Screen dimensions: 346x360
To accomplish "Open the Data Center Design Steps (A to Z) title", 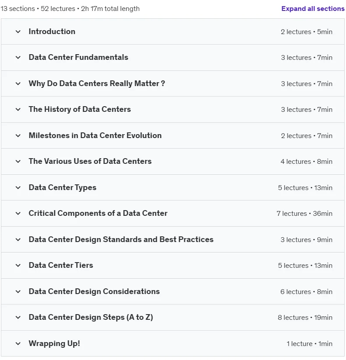I will pyautogui.click(x=91, y=317).
